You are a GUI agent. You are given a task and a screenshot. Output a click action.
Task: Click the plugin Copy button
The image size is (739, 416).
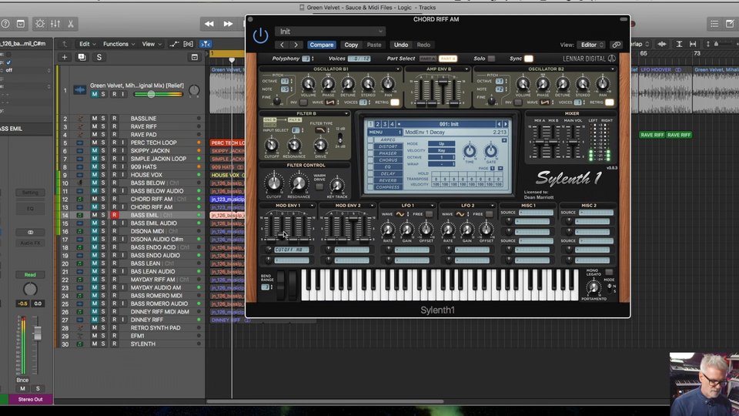coord(351,45)
